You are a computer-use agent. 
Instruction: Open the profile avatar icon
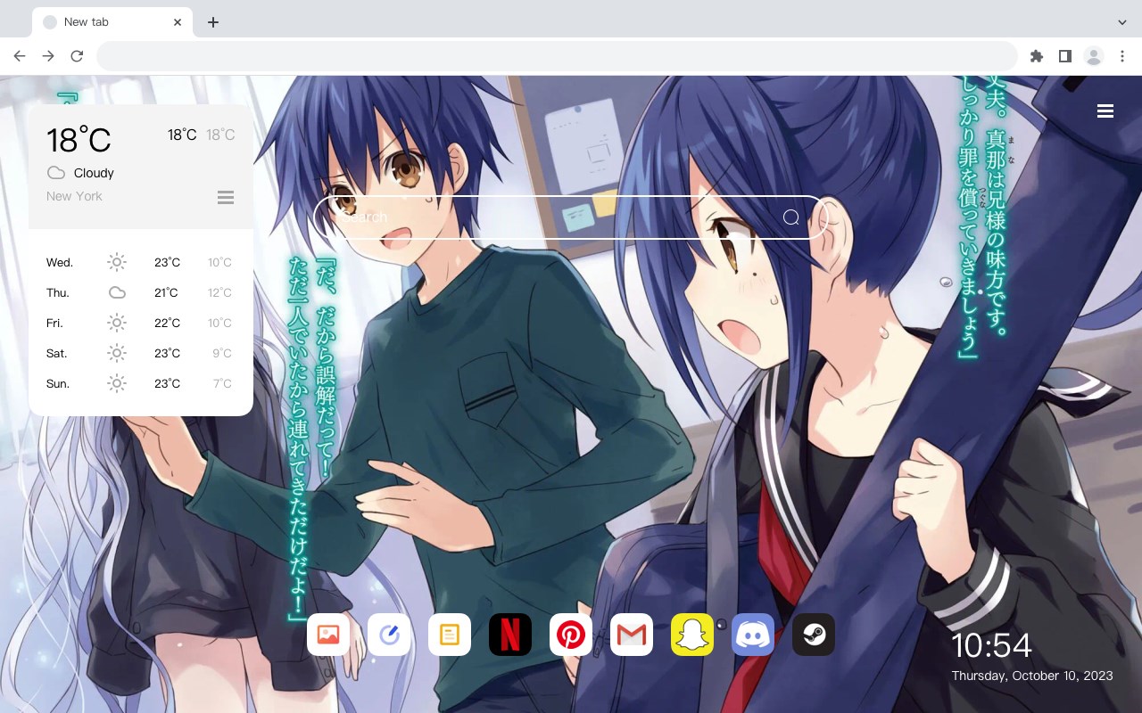tap(1094, 56)
